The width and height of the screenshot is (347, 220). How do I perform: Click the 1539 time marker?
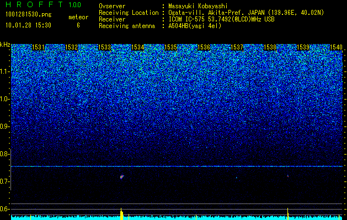(x=303, y=47)
